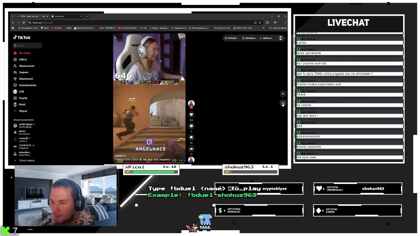Click the playing TikTok video

tap(149, 98)
